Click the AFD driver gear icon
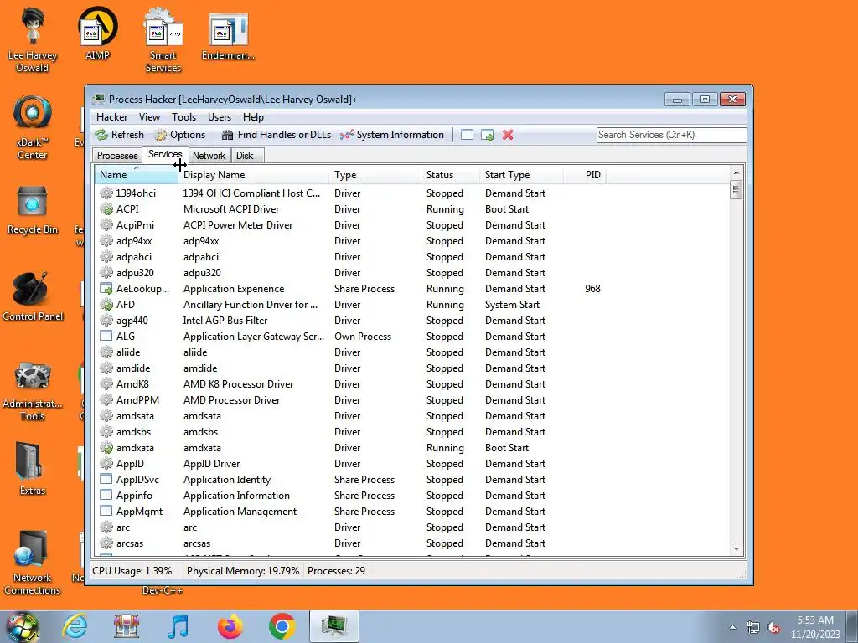 (106, 305)
